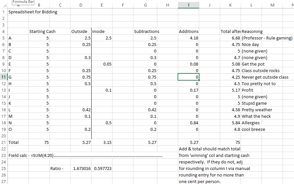The height and width of the screenshot is (184, 294).
Task: Select the 'Additions' header cell
Action: click(189, 32)
